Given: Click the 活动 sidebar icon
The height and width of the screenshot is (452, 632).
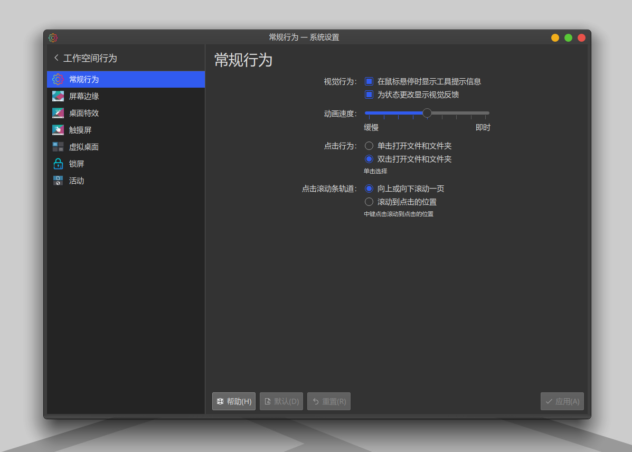Looking at the screenshot, I should click(58, 181).
